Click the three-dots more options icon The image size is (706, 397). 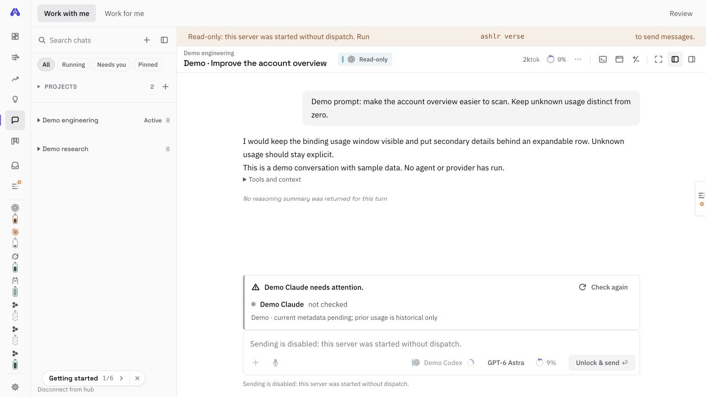[x=578, y=59]
